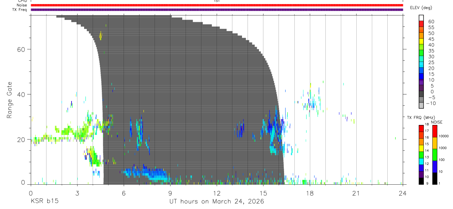Click the '6' tick label on the time axis
This screenshot has height=209, width=453.
click(x=124, y=193)
